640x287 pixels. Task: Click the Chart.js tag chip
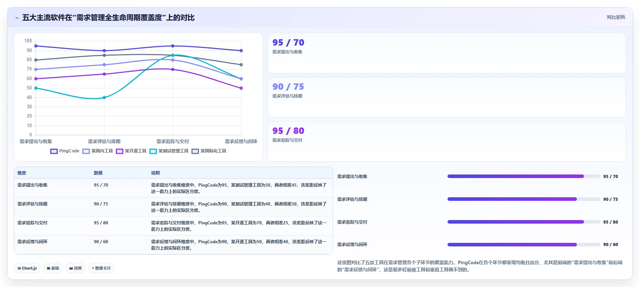tap(27, 268)
